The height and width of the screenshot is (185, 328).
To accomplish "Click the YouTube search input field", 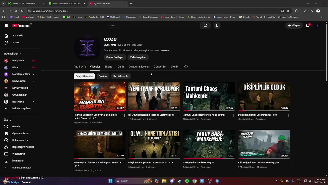I will click(x=155, y=25).
